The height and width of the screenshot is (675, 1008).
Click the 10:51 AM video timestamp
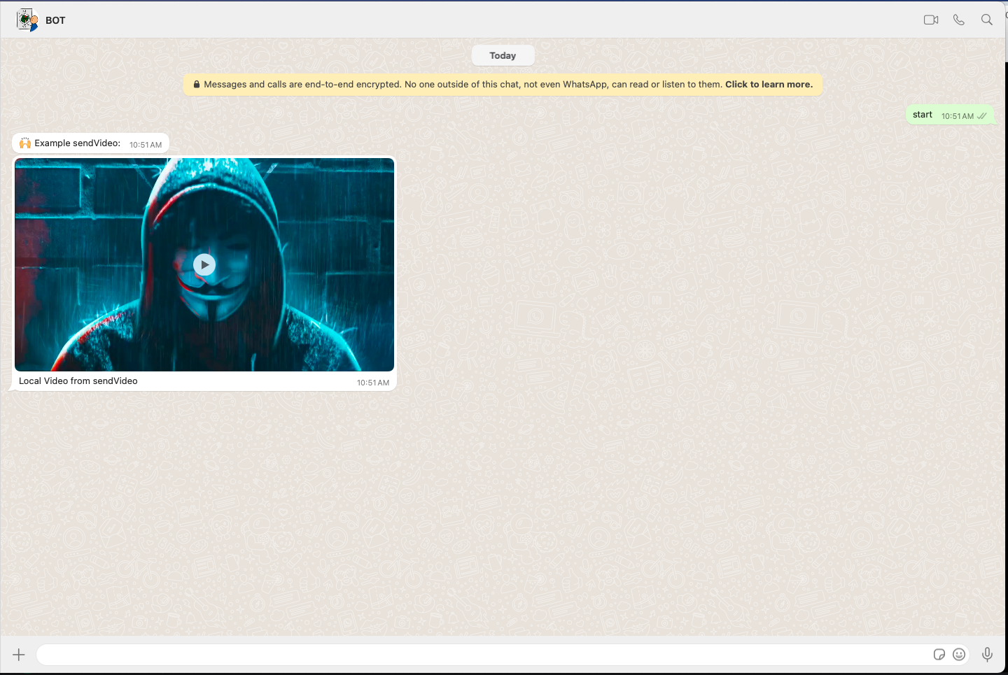[373, 383]
